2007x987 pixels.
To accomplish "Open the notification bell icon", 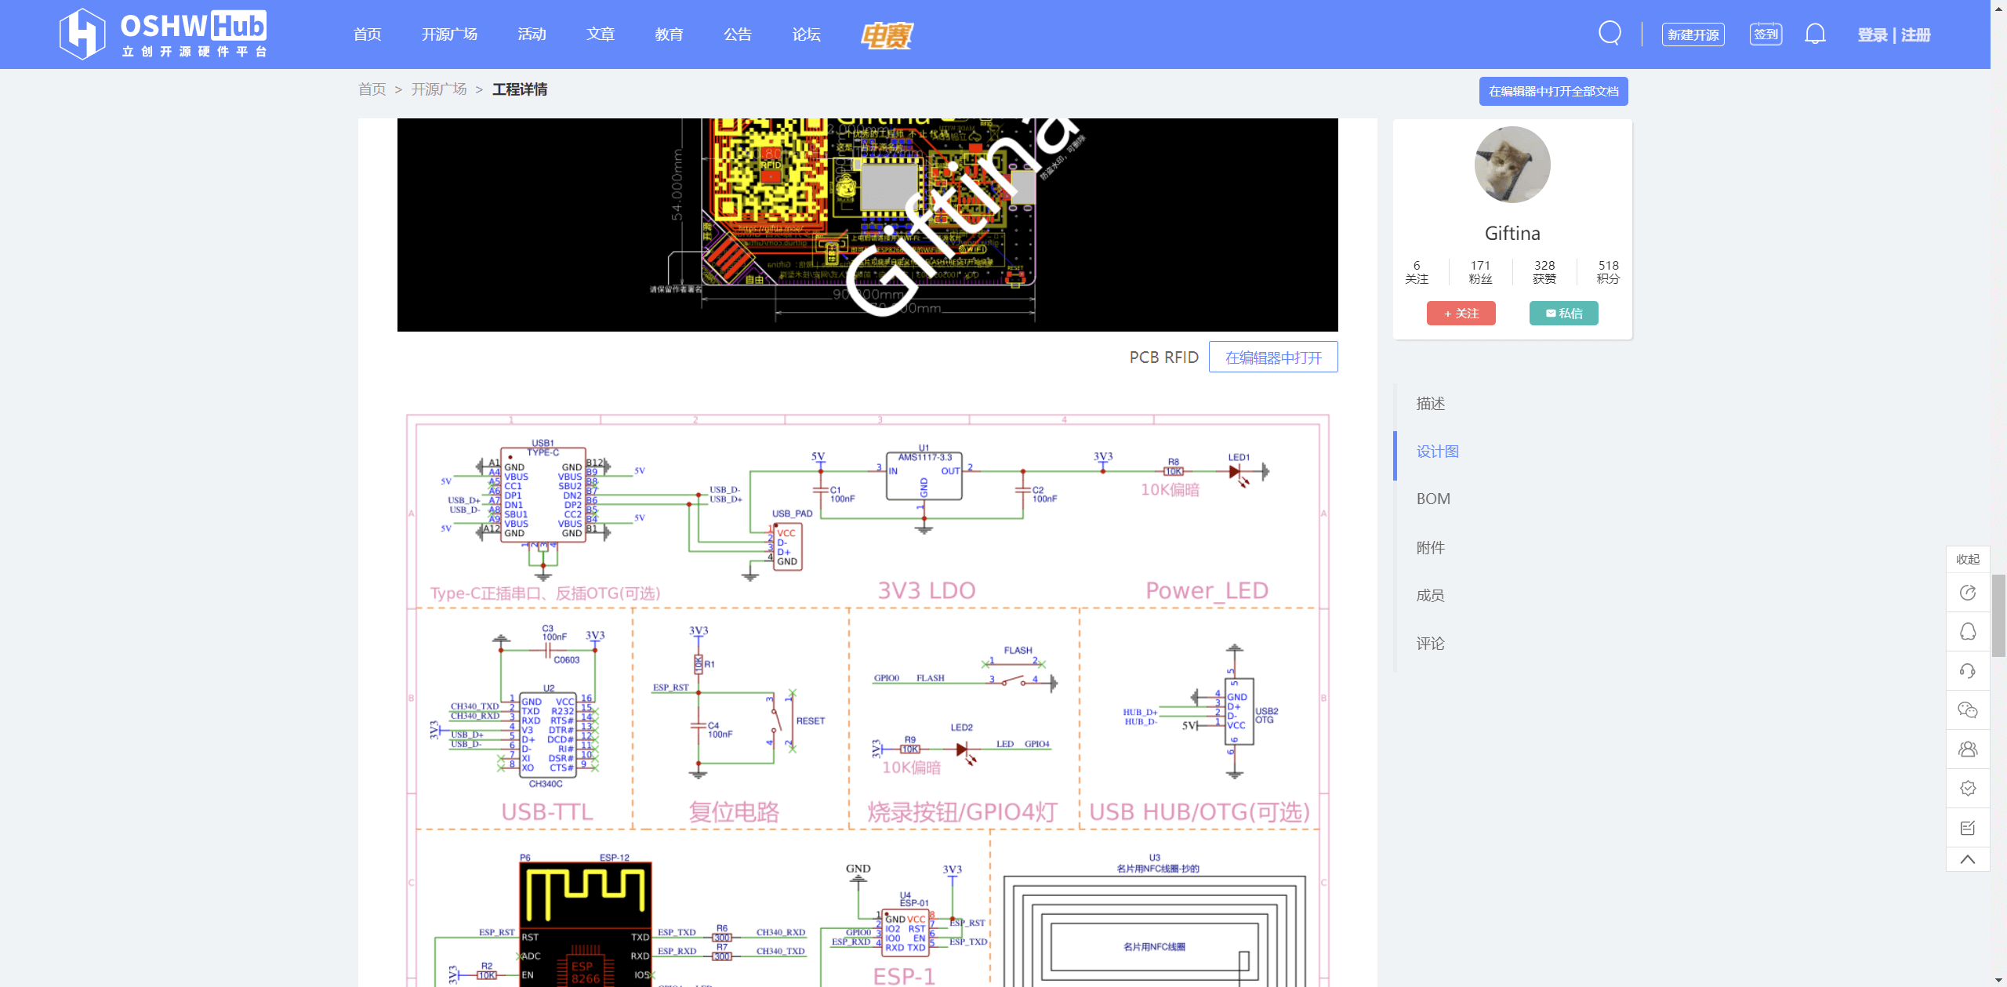I will (x=1815, y=34).
